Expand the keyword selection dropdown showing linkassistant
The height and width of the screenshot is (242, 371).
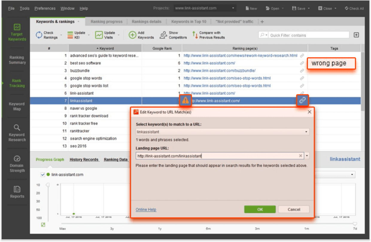(306, 131)
